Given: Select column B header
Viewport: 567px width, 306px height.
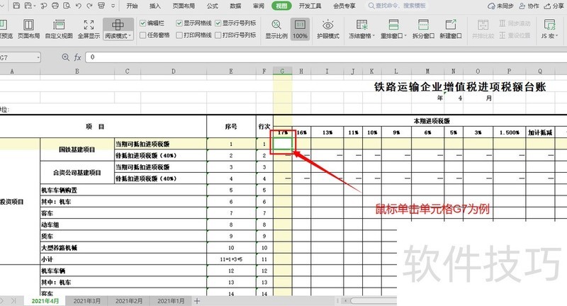Looking at the screenshot, I should (x=77, y=71).
